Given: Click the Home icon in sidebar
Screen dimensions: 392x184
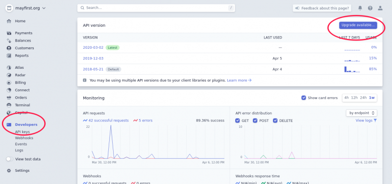Looking at the screenshot, I should 9,21.
